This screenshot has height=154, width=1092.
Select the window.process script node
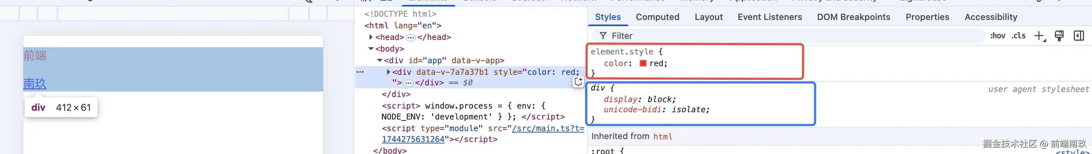(x=473, y=111)
